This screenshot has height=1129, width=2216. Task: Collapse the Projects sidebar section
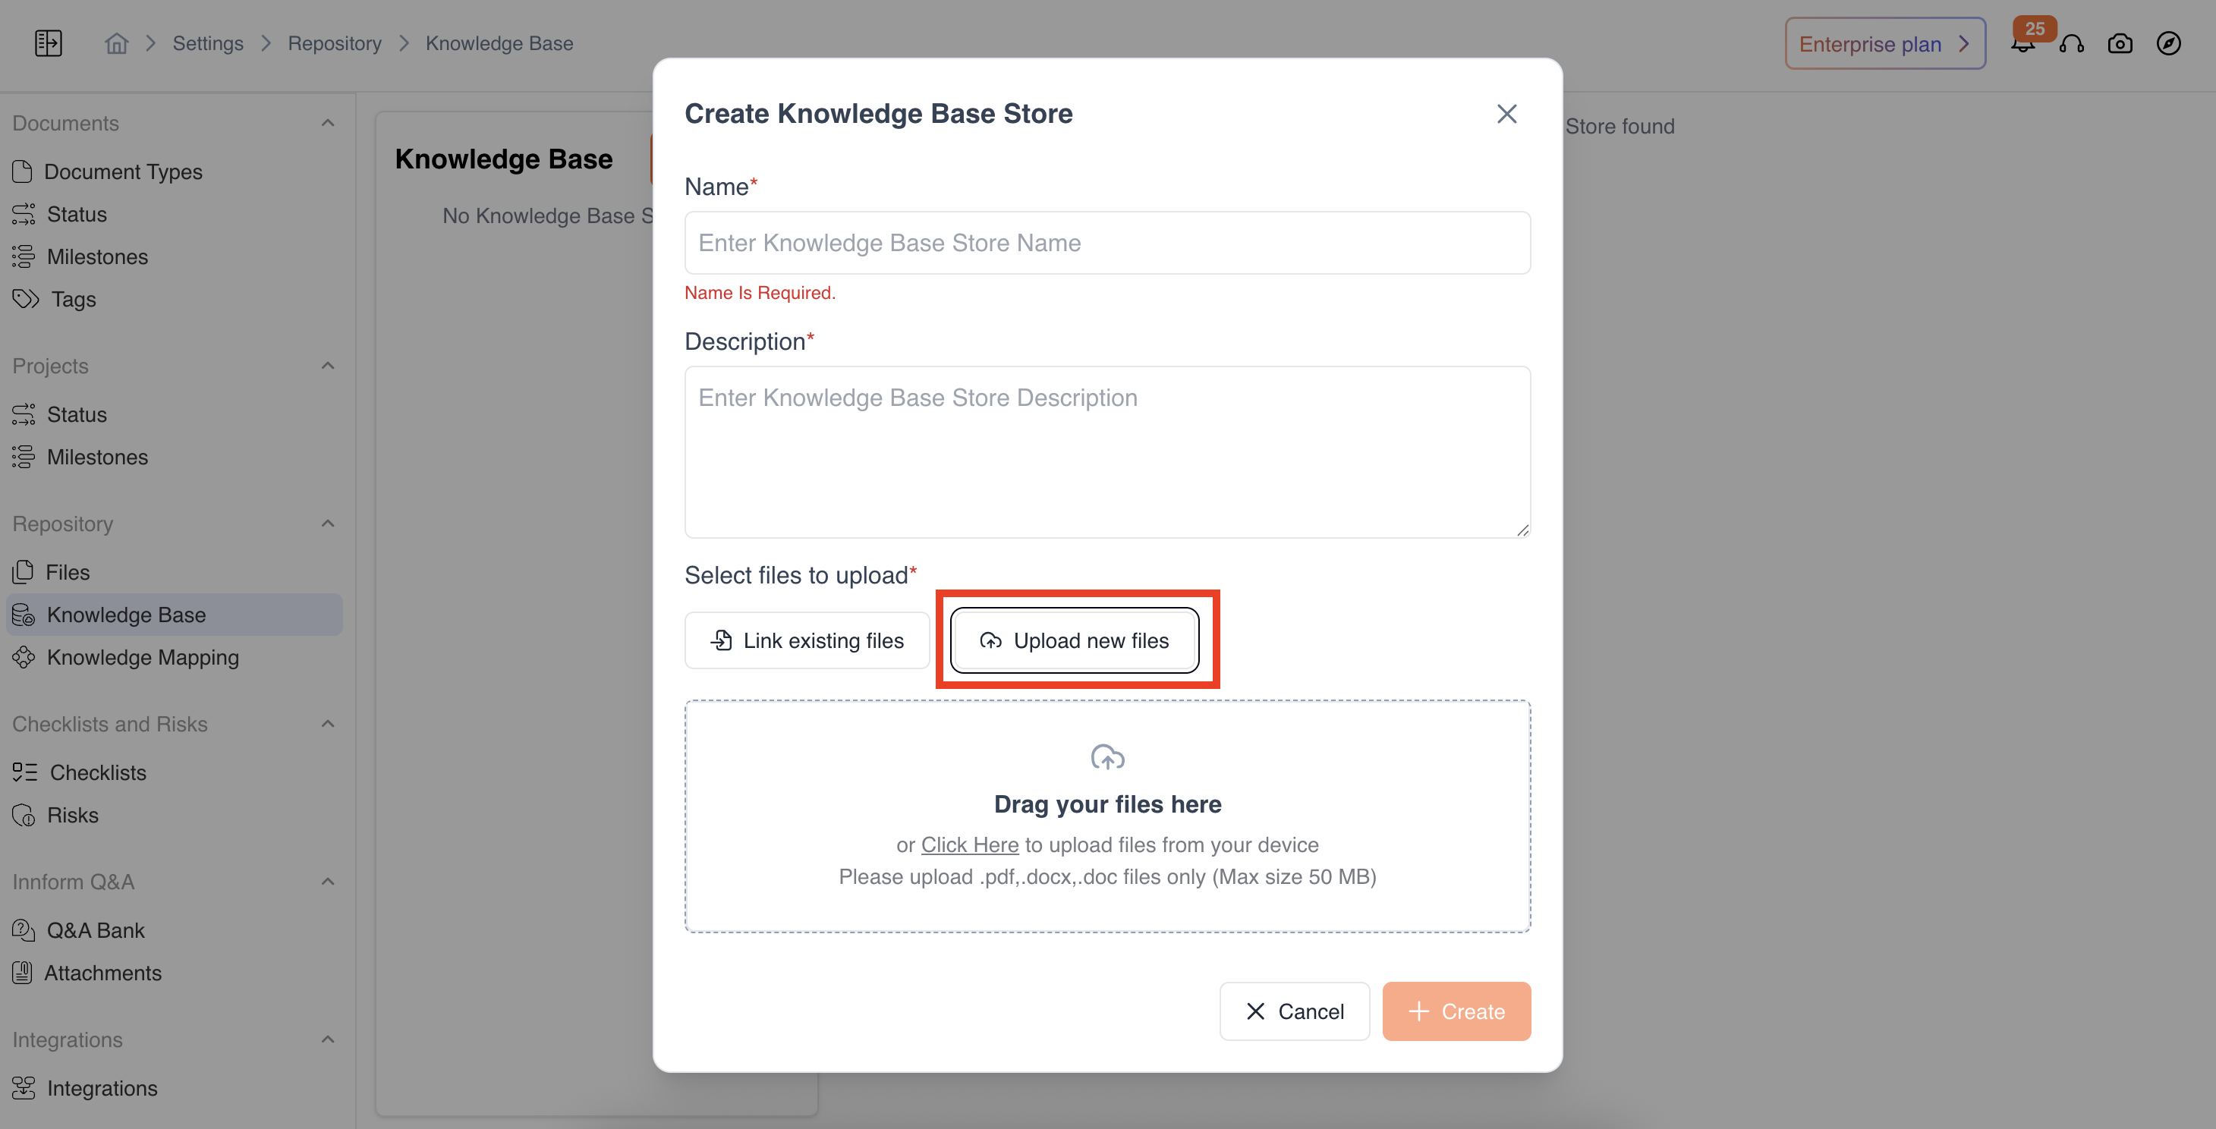(328, 366)
